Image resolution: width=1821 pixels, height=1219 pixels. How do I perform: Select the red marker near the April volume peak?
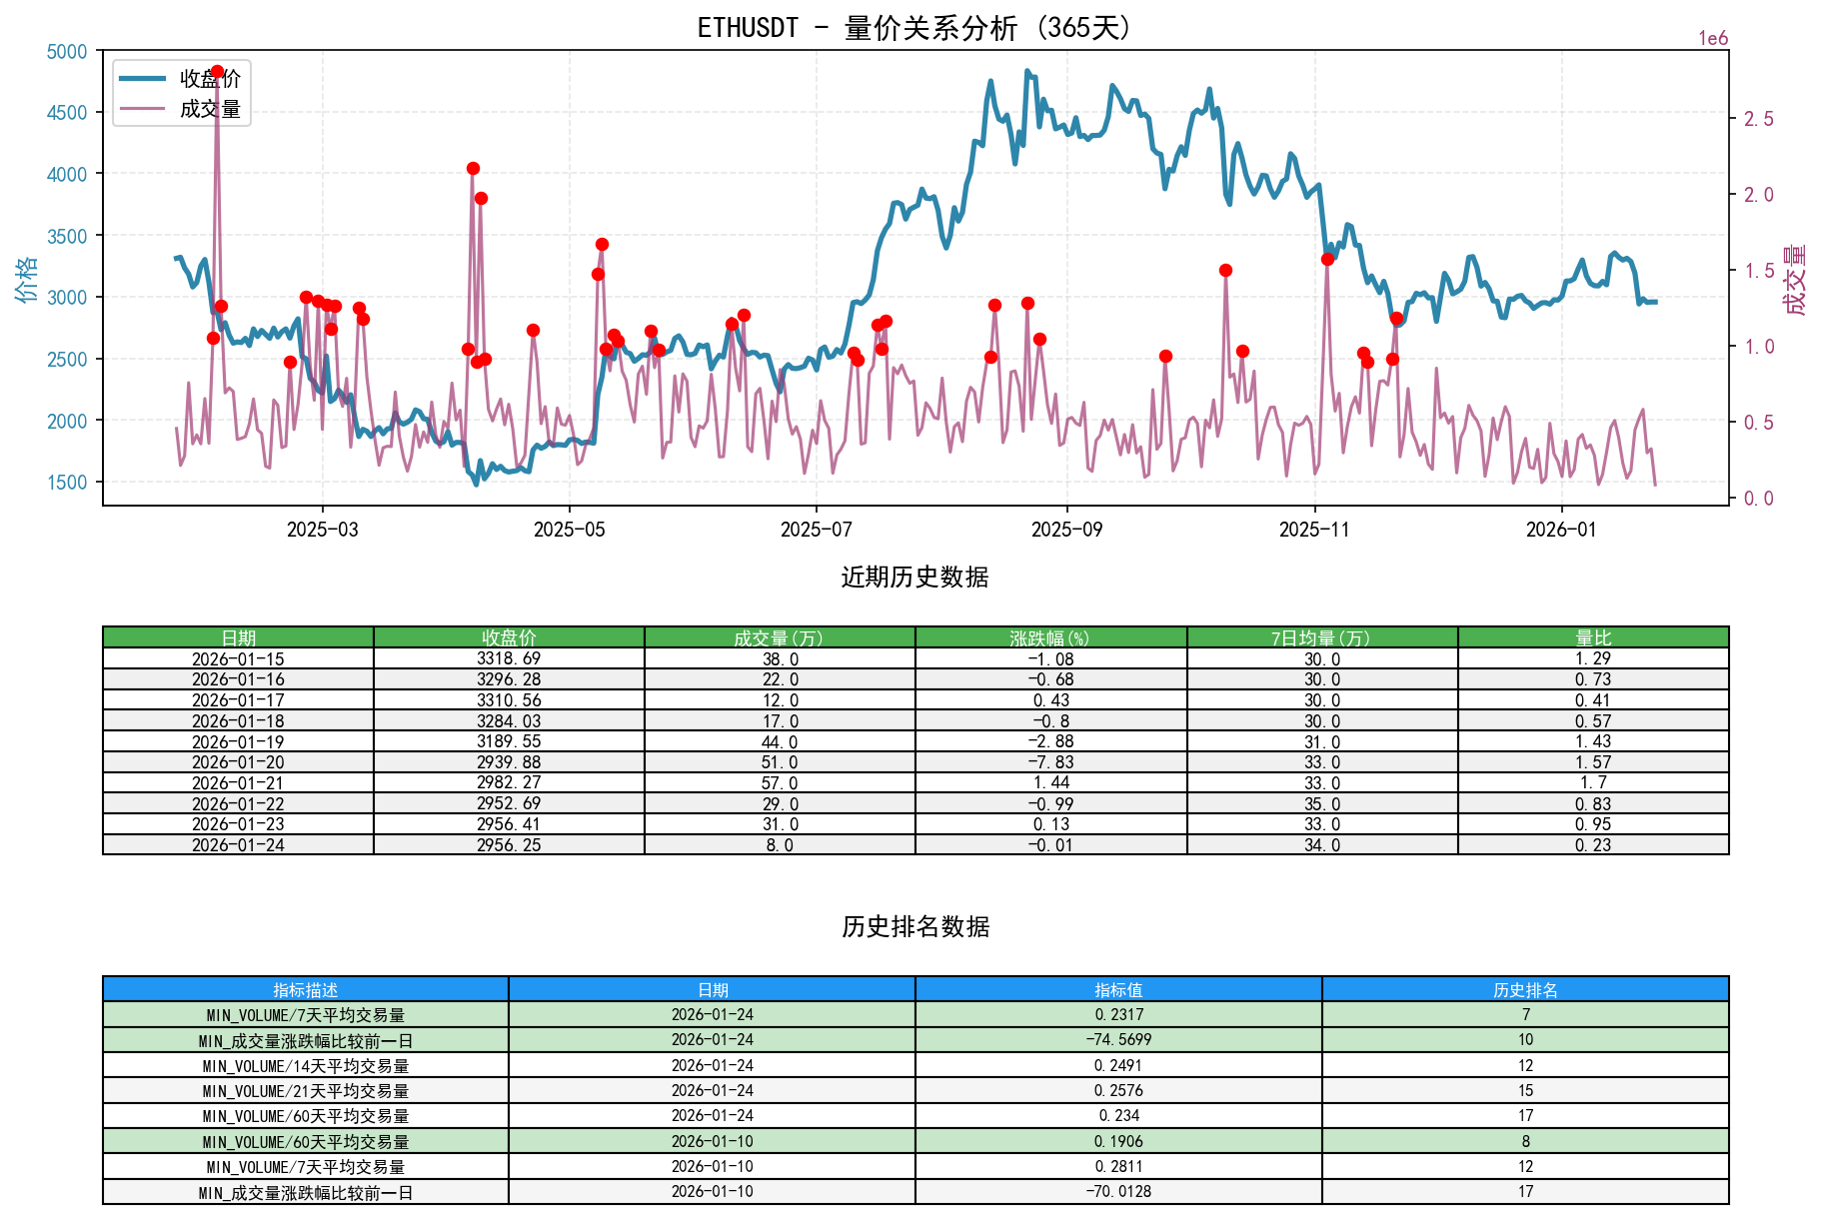[473, 168]
